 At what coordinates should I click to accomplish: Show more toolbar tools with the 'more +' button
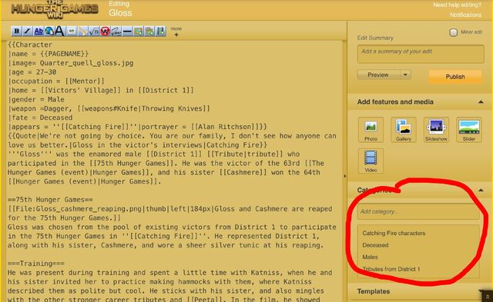[x=176, y=32]
